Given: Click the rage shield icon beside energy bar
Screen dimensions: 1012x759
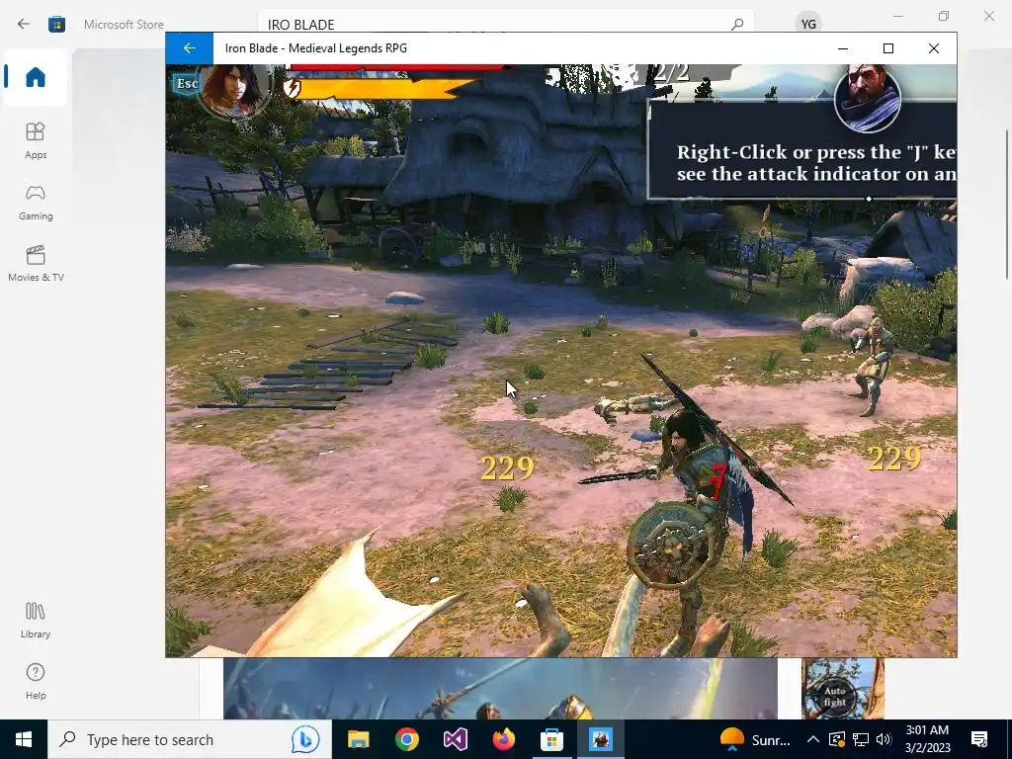Looking at the screenshot, I should click(x=293, y=88).
